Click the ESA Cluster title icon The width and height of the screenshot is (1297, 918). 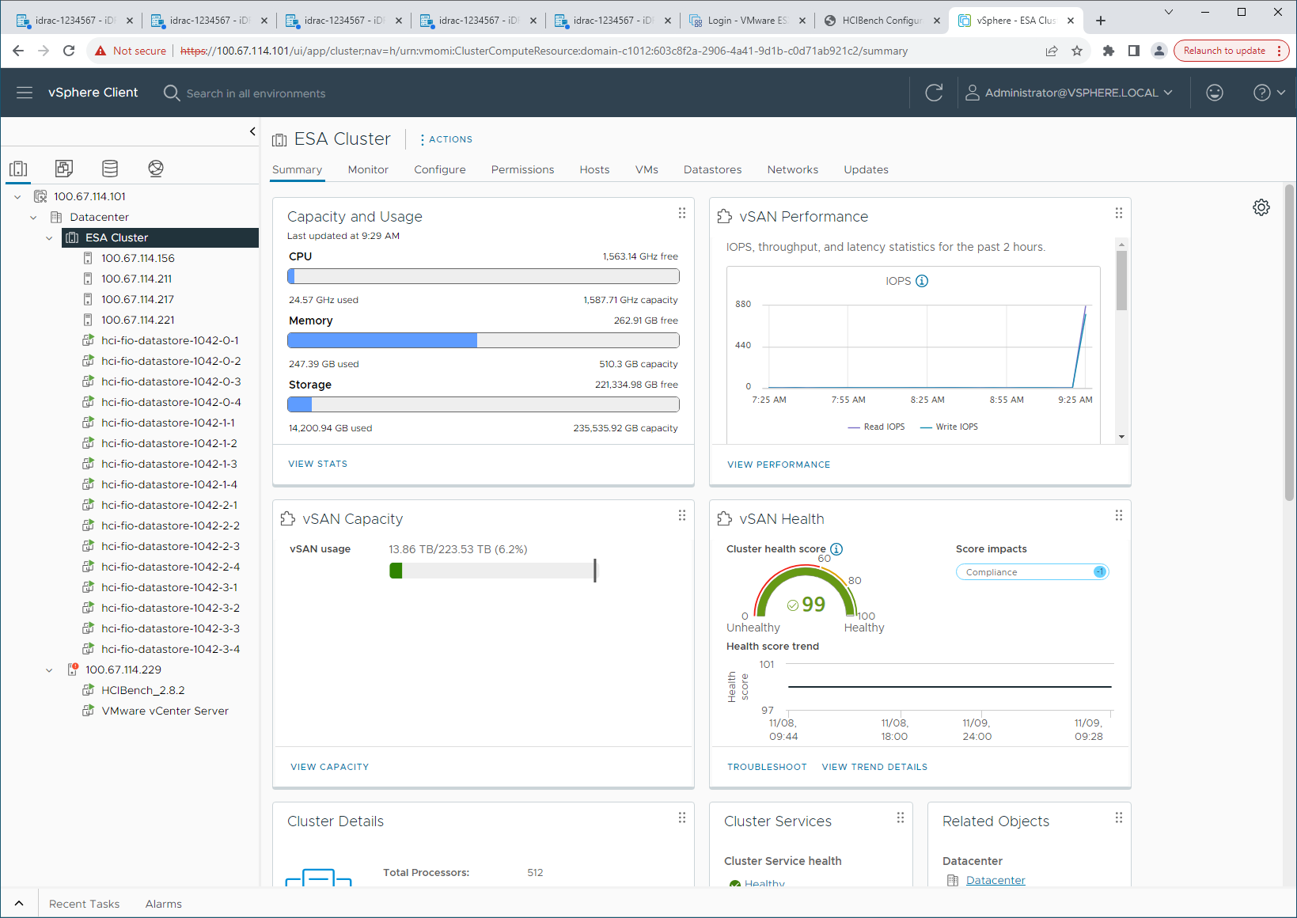[279, 140]
